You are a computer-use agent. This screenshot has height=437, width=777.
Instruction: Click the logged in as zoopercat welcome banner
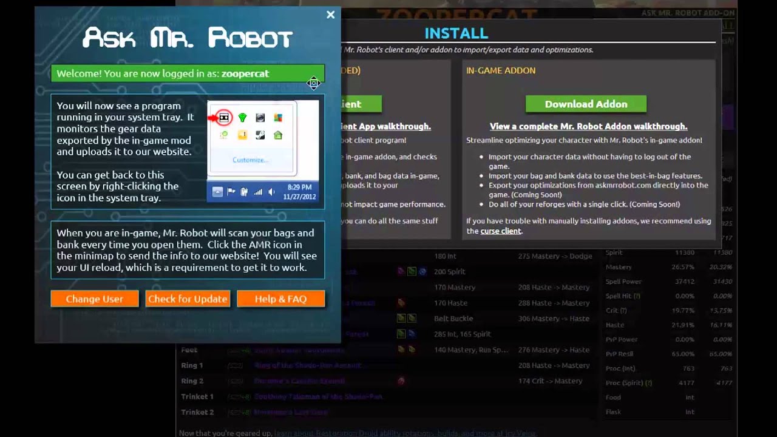pos(188,73)
